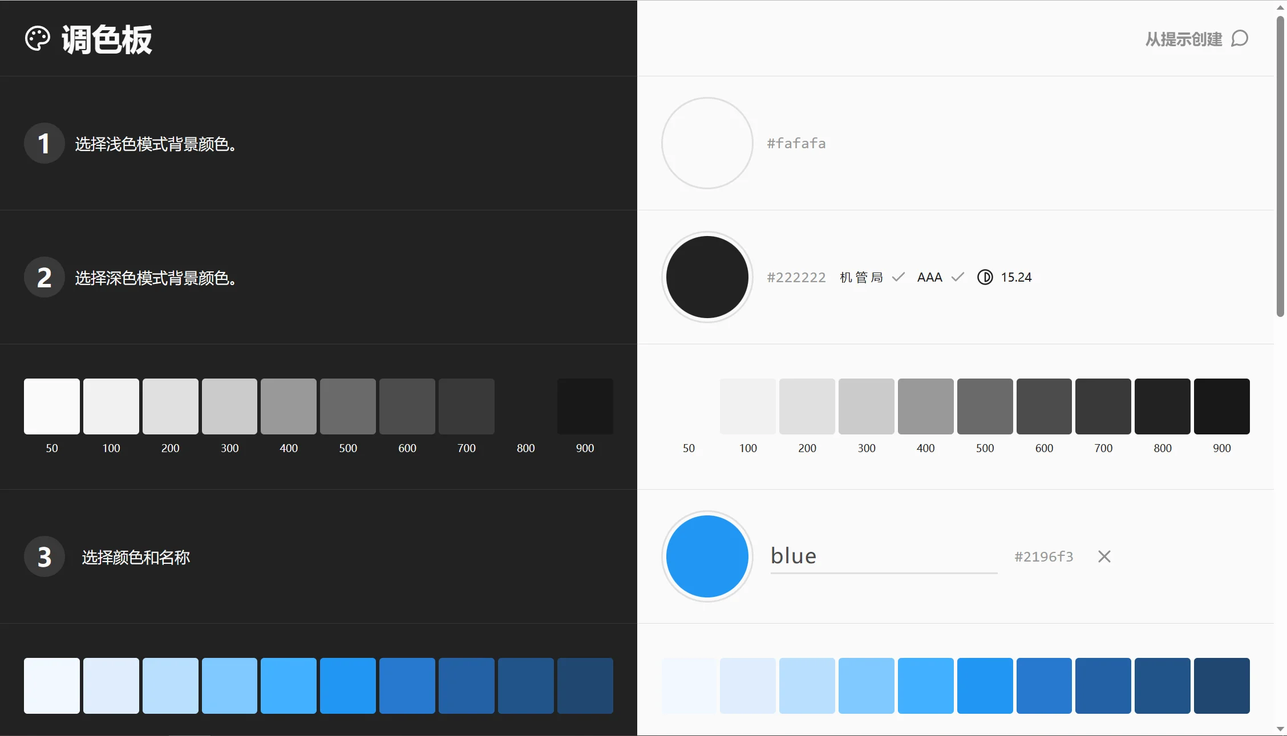Click the #2196f3 hex value
1287x736 pixels.
1043,556
